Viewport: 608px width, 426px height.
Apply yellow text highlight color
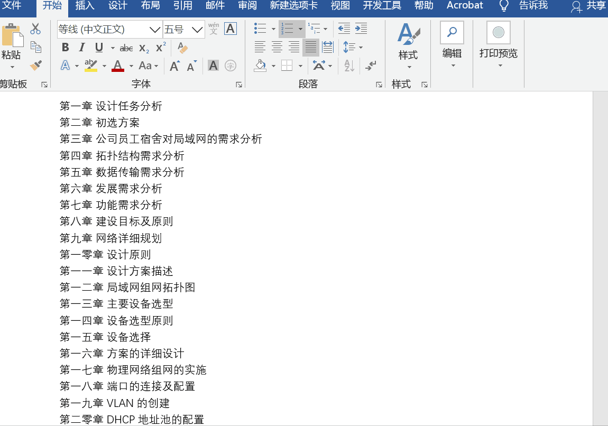pyautogui.click(x=91, y=65)
